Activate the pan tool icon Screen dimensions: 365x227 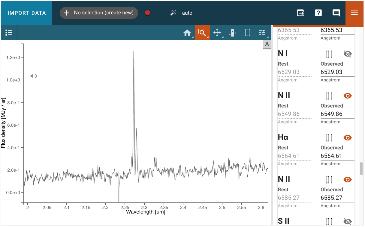click(x=217, y=33)
